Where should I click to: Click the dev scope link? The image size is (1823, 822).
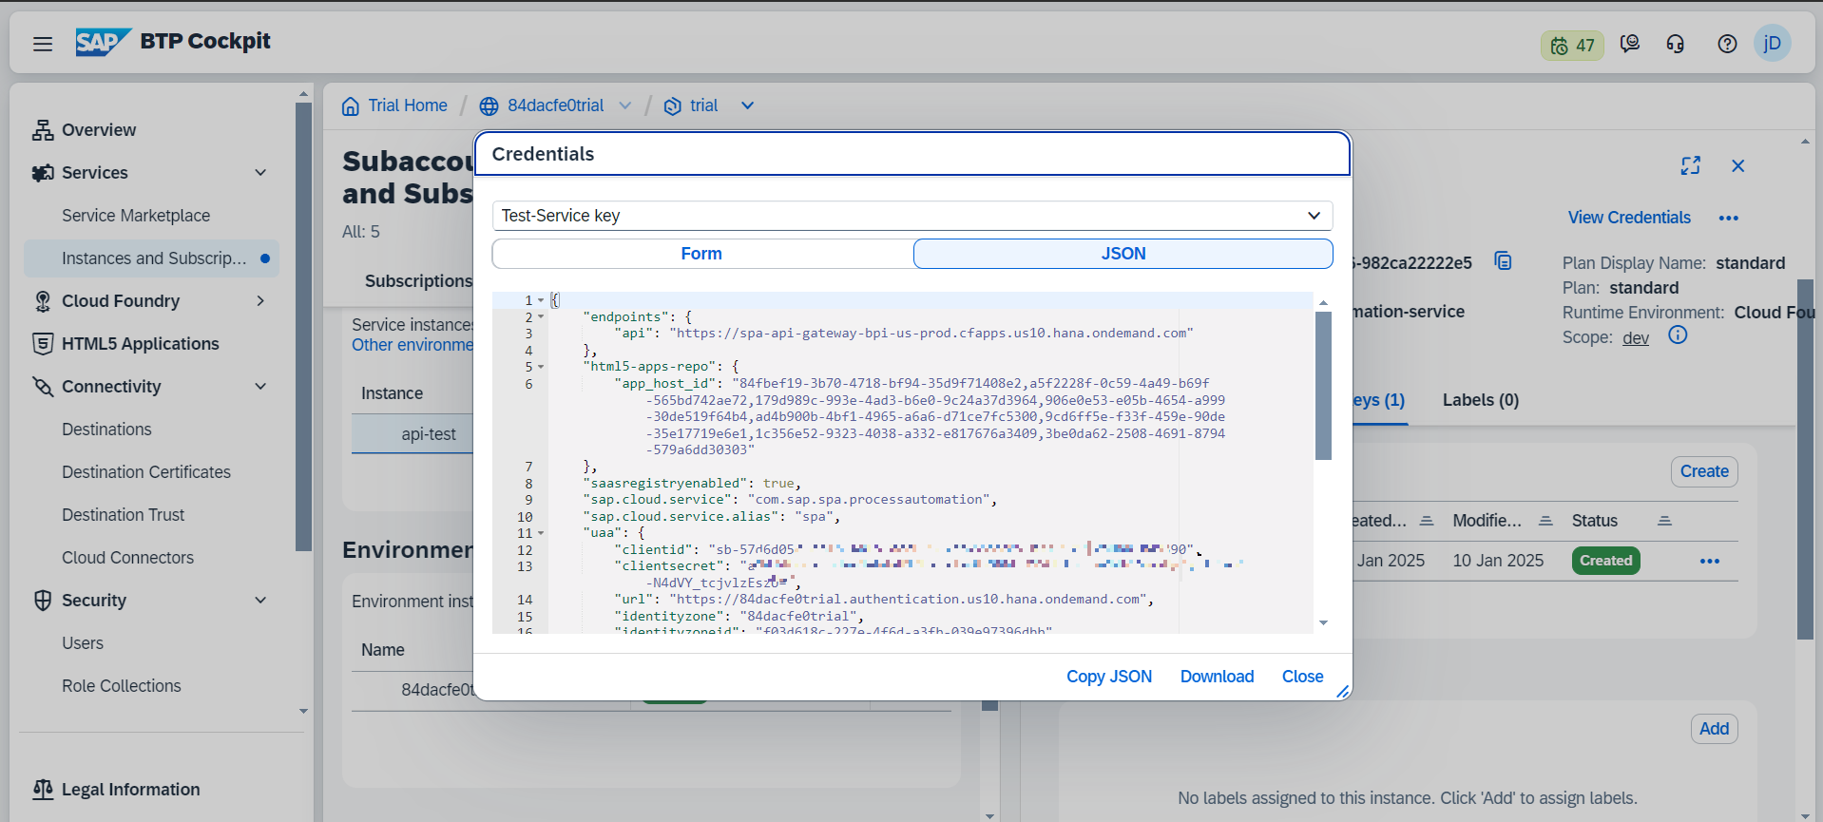coord(1636,338)
